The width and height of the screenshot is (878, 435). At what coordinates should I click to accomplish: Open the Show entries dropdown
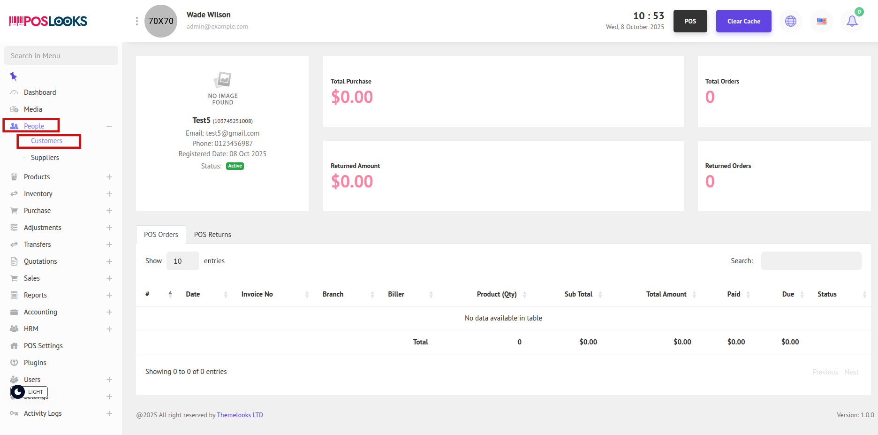click(182, 261)
